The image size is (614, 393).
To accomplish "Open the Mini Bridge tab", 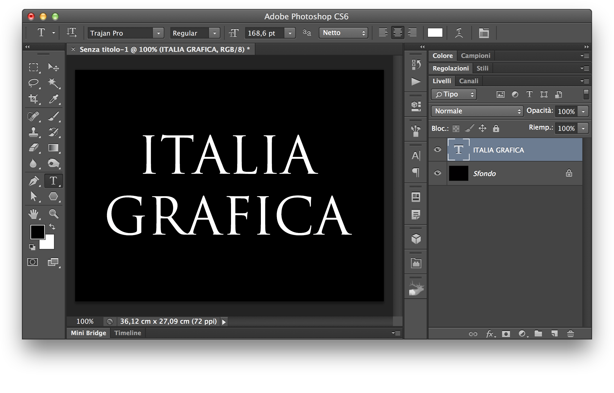I will [x=88, y=333].
